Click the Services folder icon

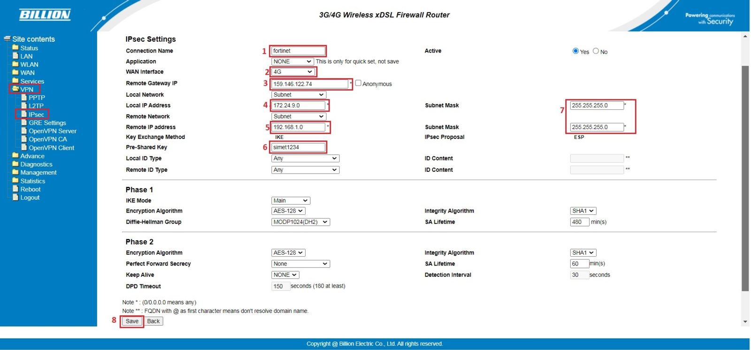tap(15, 81)
